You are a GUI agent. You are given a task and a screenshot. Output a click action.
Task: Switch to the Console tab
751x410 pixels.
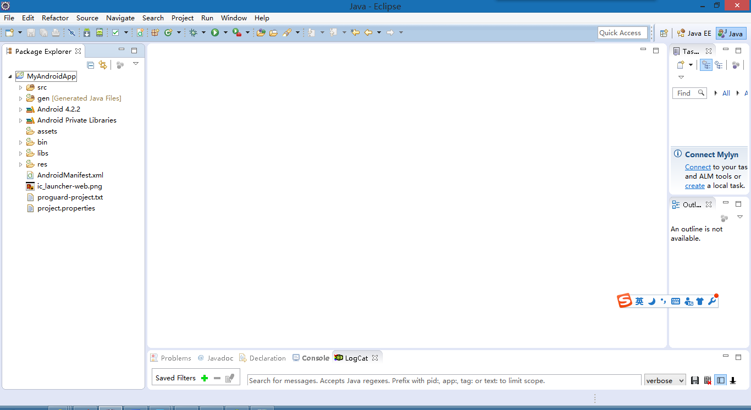311,358
